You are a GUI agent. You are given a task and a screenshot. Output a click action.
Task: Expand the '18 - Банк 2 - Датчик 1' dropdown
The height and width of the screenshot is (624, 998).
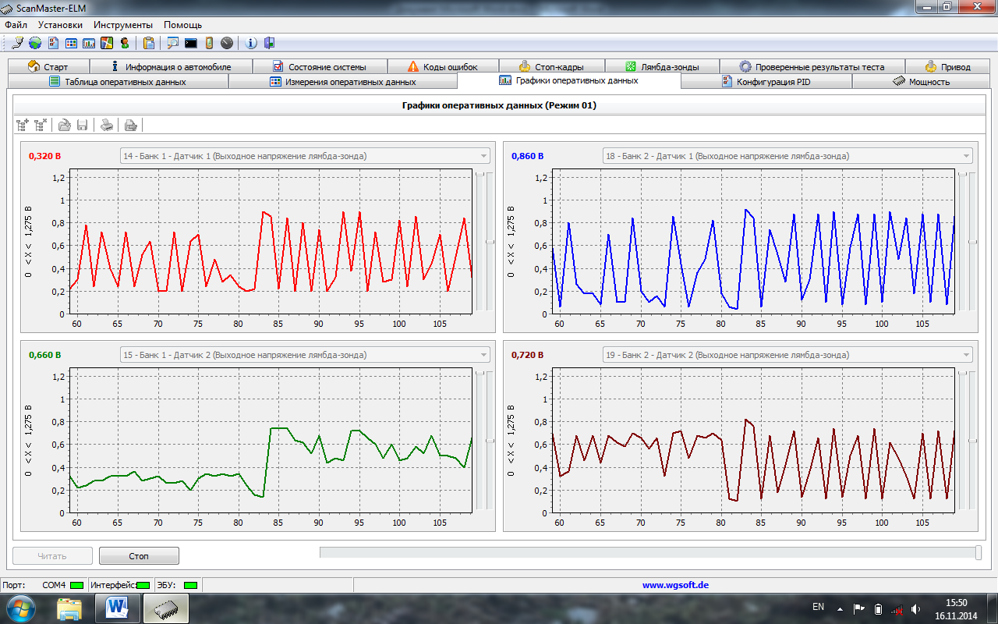(x=966, y=156)
